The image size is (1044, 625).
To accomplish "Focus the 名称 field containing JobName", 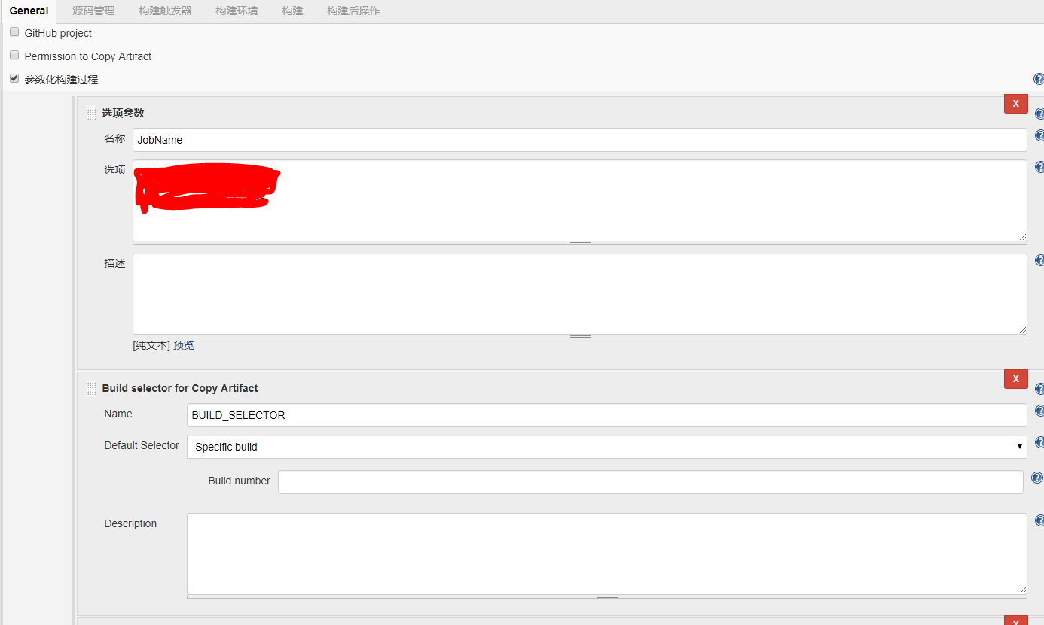I will tap(579, 140).
